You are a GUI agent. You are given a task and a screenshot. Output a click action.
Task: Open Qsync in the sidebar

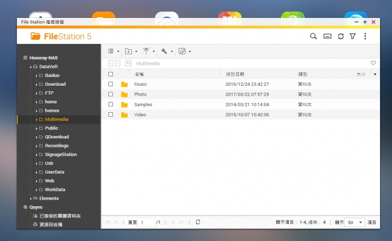(x=36, y=207)
